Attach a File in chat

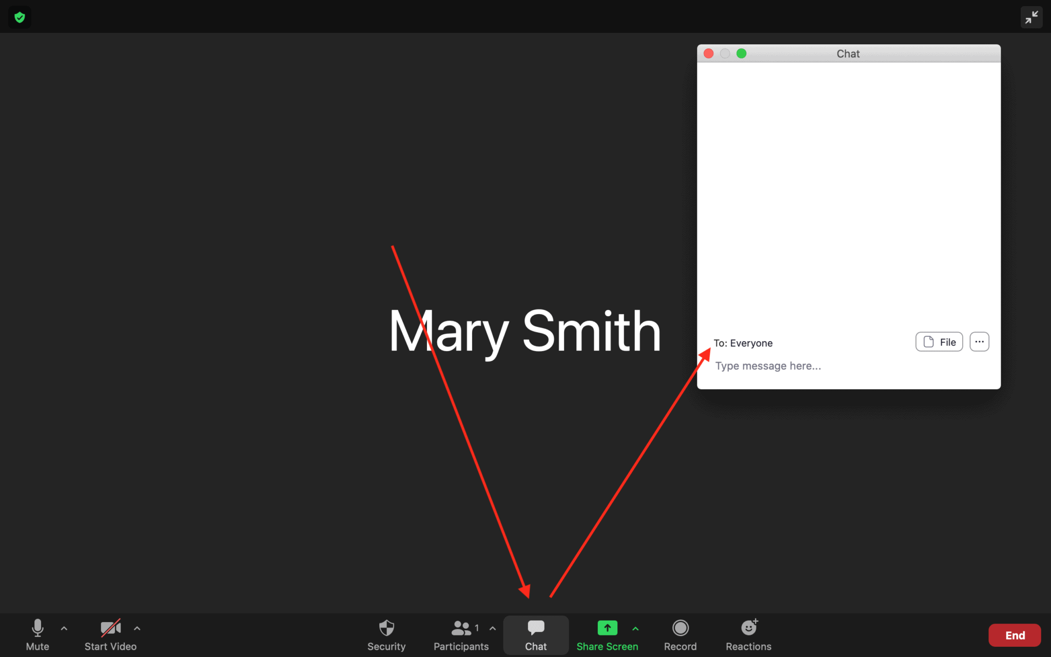point(939,341)
